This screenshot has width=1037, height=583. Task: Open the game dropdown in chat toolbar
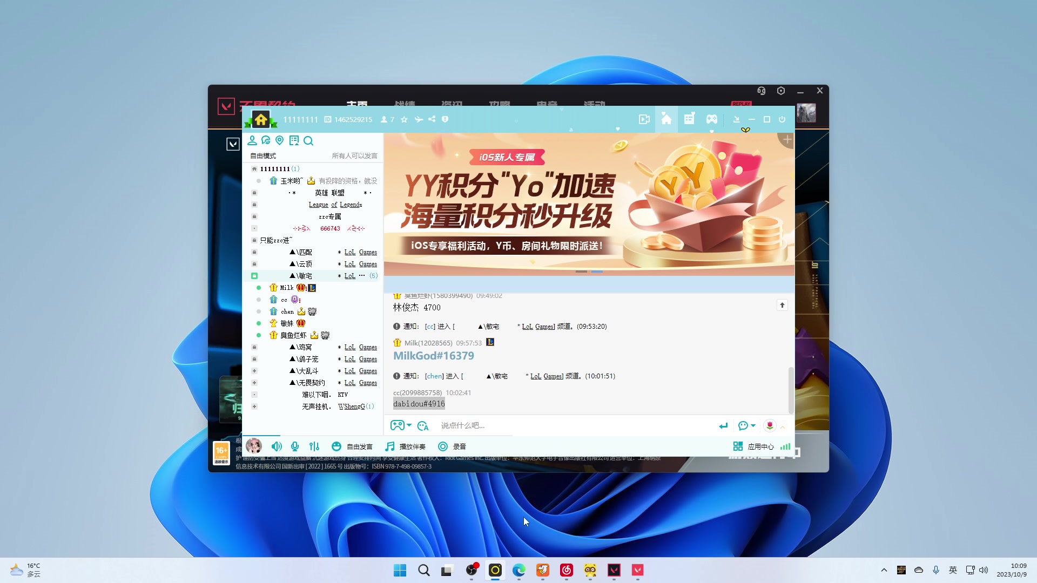coord(401,425)
